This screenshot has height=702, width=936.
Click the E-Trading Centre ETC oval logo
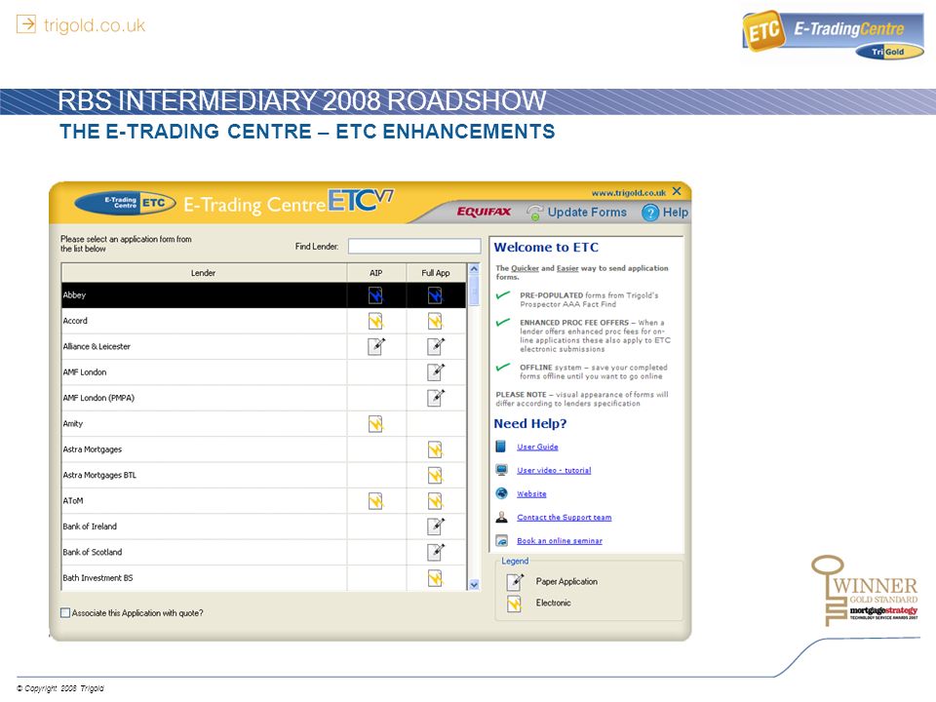coord(126,203)
